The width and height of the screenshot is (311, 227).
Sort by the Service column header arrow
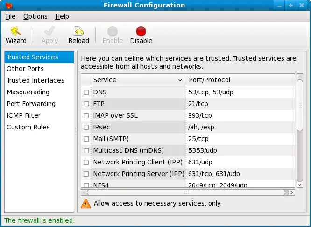point(180,80)
